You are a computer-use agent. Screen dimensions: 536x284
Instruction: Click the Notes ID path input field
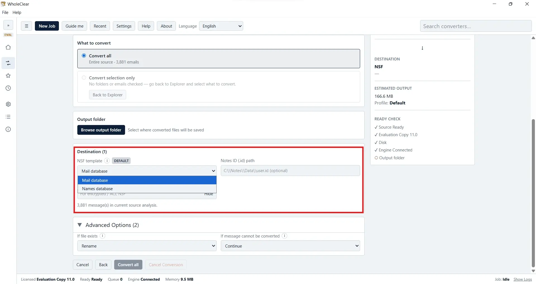tap(290, 171)
